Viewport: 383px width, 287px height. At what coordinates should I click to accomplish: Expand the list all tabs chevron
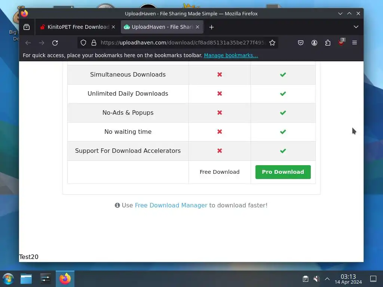(x=356, y=27)
